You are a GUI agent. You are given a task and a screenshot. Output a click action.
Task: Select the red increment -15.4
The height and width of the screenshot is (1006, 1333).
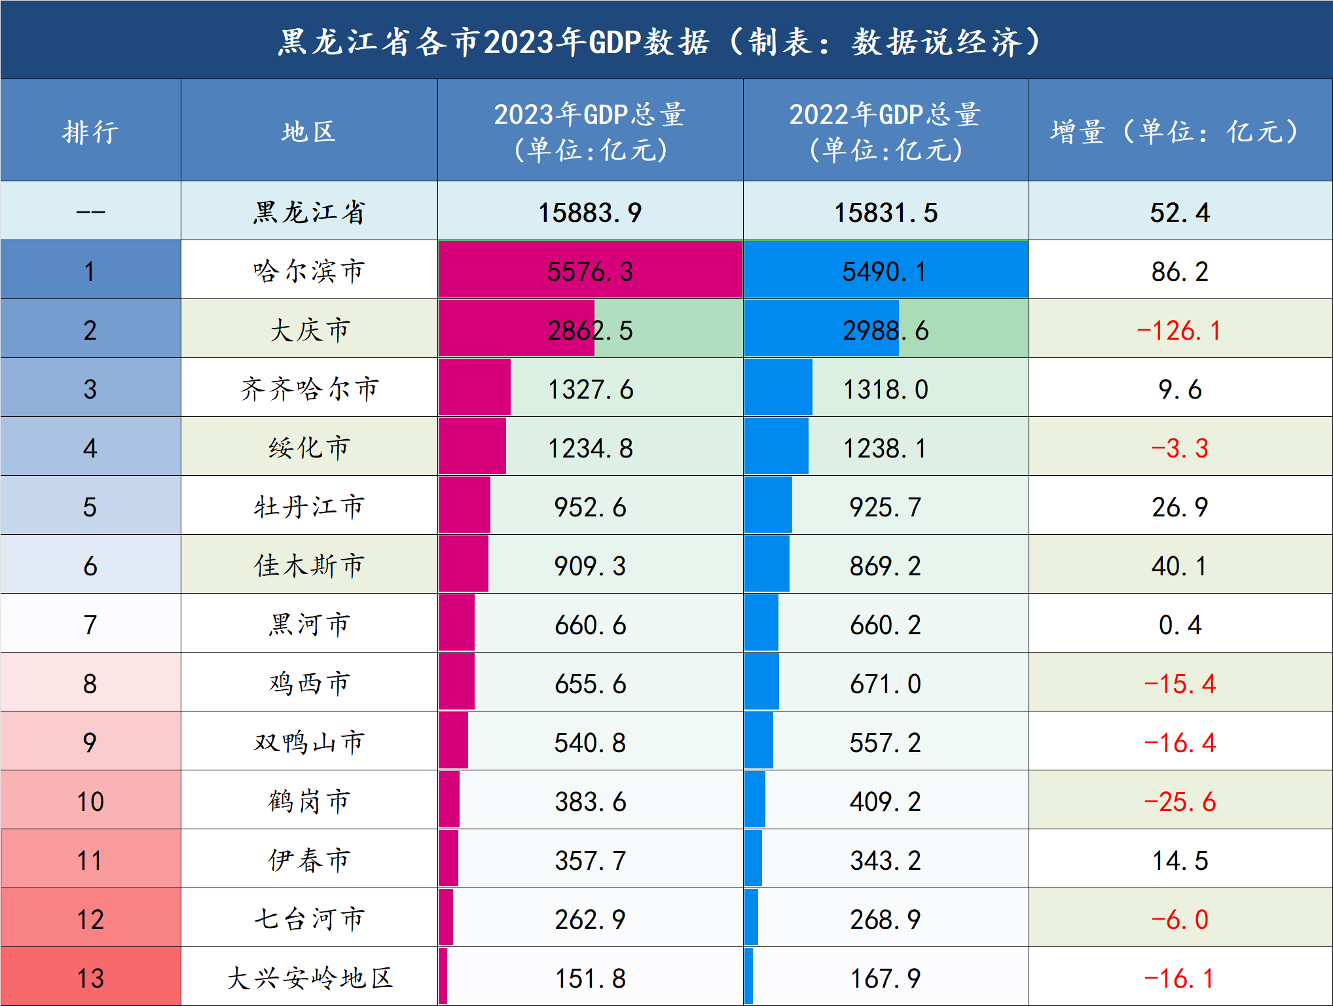[x=1180, y=684]
